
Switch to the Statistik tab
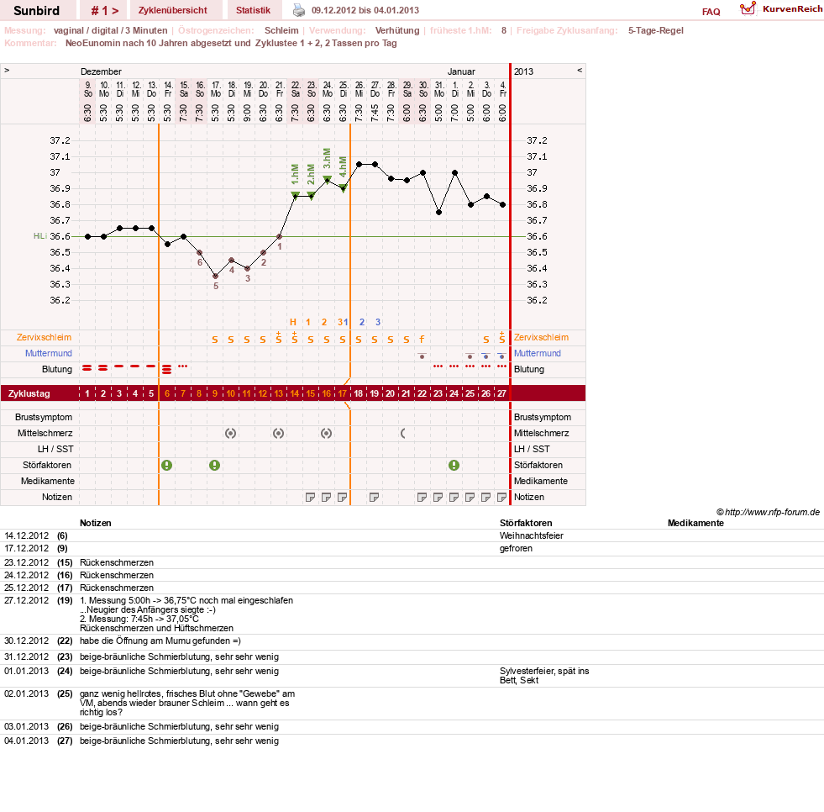253,10
